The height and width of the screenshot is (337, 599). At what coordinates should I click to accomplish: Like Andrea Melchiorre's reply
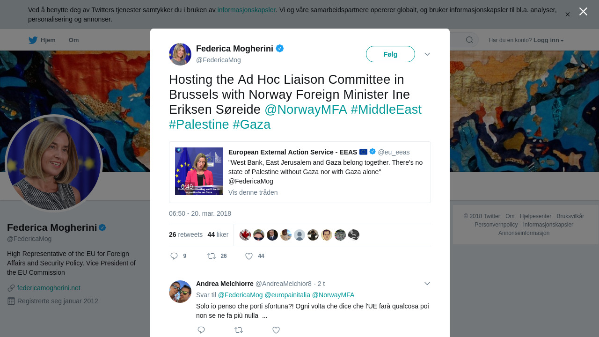(276, 330)
